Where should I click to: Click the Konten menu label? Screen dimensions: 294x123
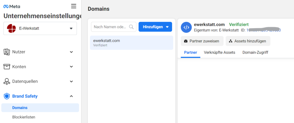tap(19, 67)
